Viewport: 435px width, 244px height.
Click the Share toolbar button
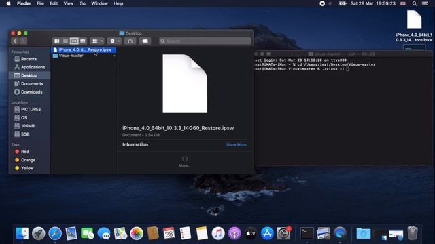pos(130,41)
